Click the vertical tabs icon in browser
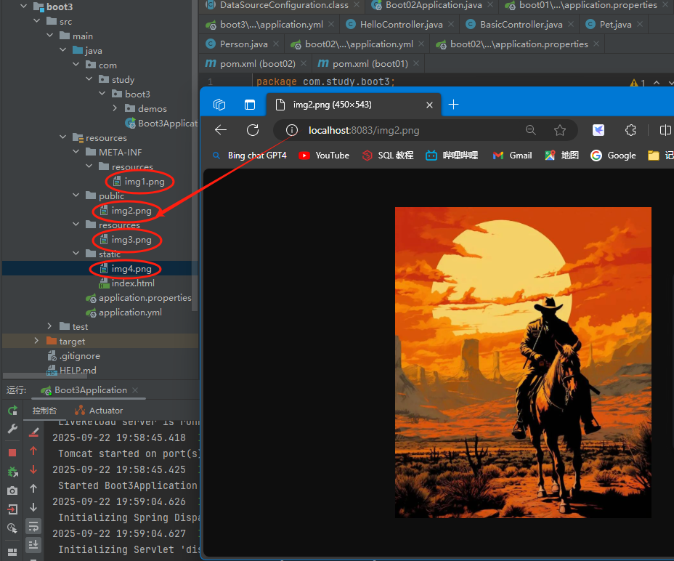 pos(250,105)
